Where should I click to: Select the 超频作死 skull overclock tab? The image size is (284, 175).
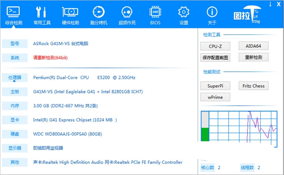pos(127,16)
